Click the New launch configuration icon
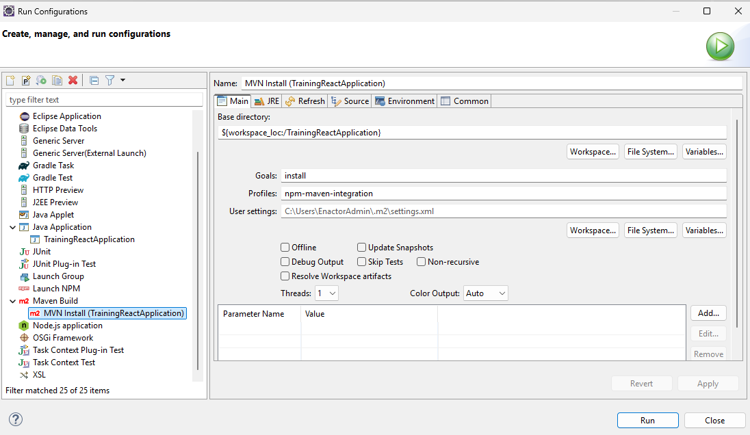The image size is (750, 435). [10, 80]
